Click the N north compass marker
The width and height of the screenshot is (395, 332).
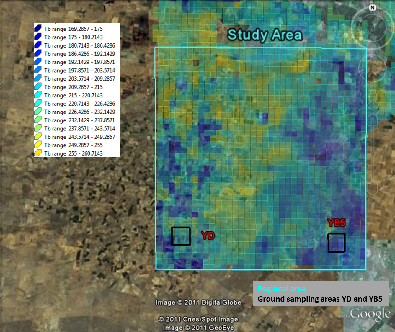pyautogui.click(x=373, y=8)
